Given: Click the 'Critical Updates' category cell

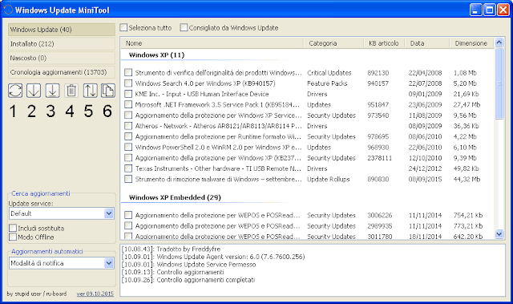Looking at the screenshot, I should [x=329, y=73].
